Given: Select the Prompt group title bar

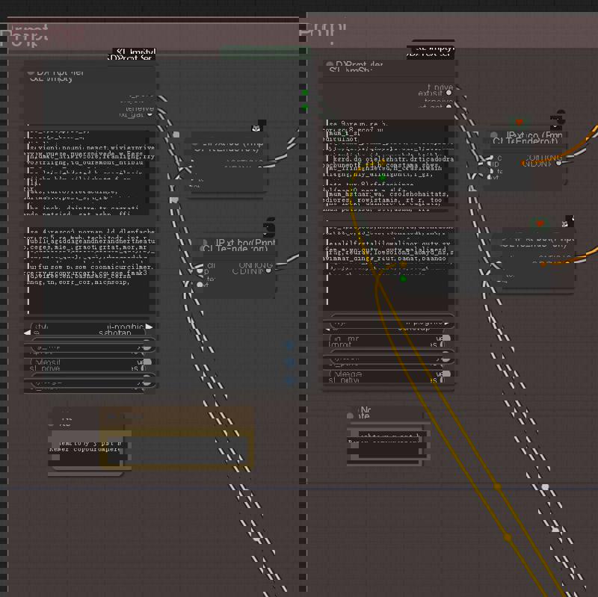Looking at the screenshot, I should [x=45, y=31].
